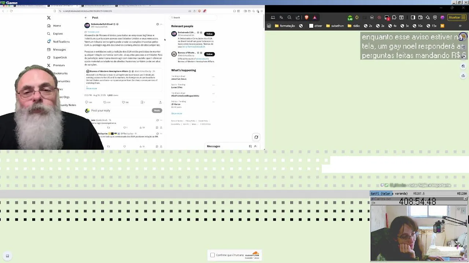Click the Brave VPN shield icon
This screenshot has width=469, height=263.
(x=435, y=18)
